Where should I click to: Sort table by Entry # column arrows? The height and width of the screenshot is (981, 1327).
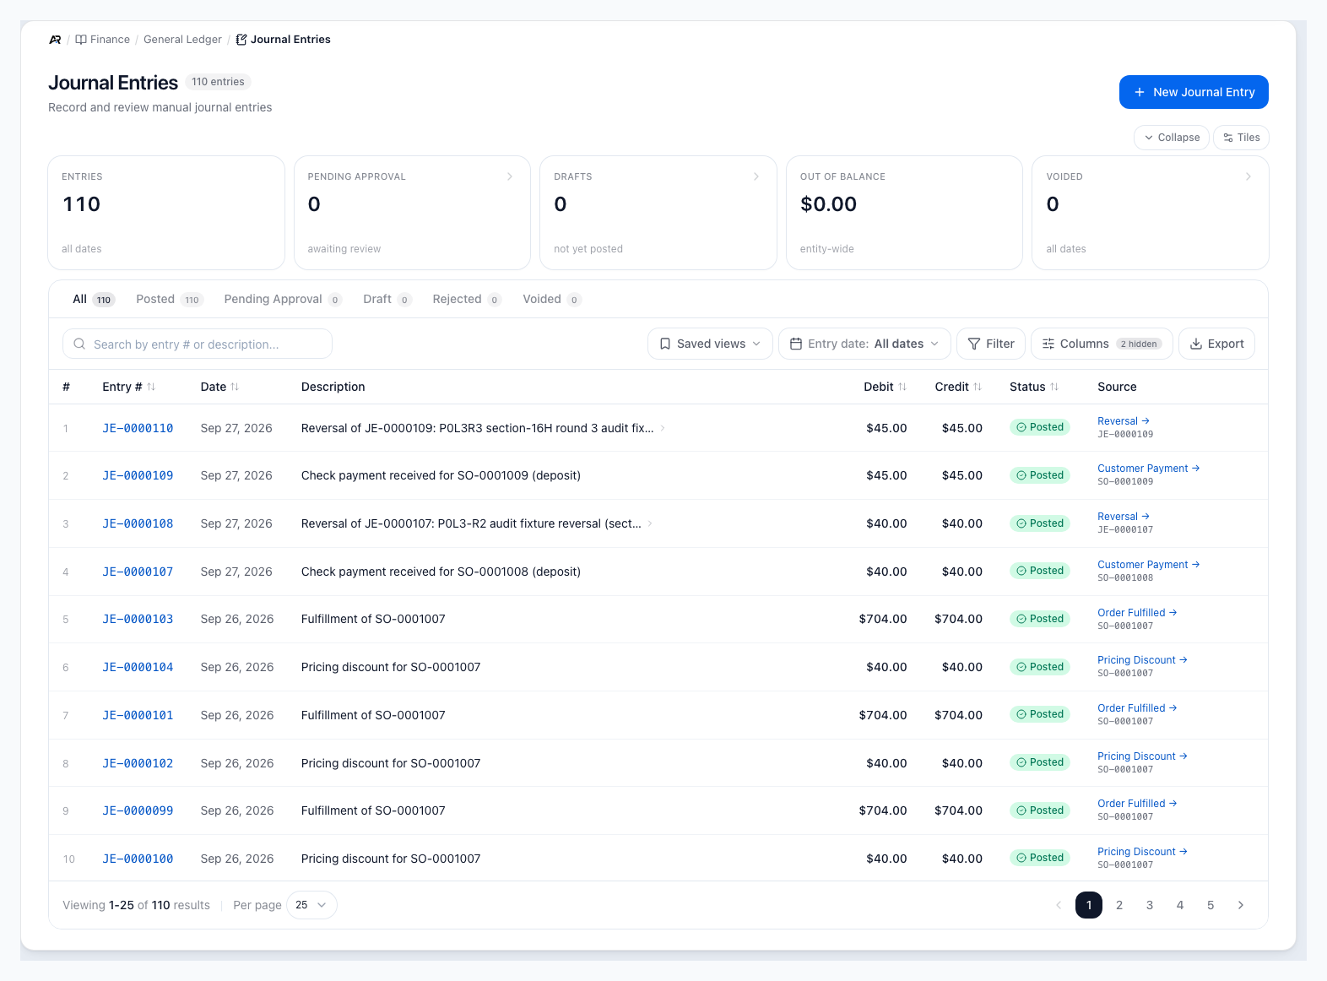tap(151, 387)
